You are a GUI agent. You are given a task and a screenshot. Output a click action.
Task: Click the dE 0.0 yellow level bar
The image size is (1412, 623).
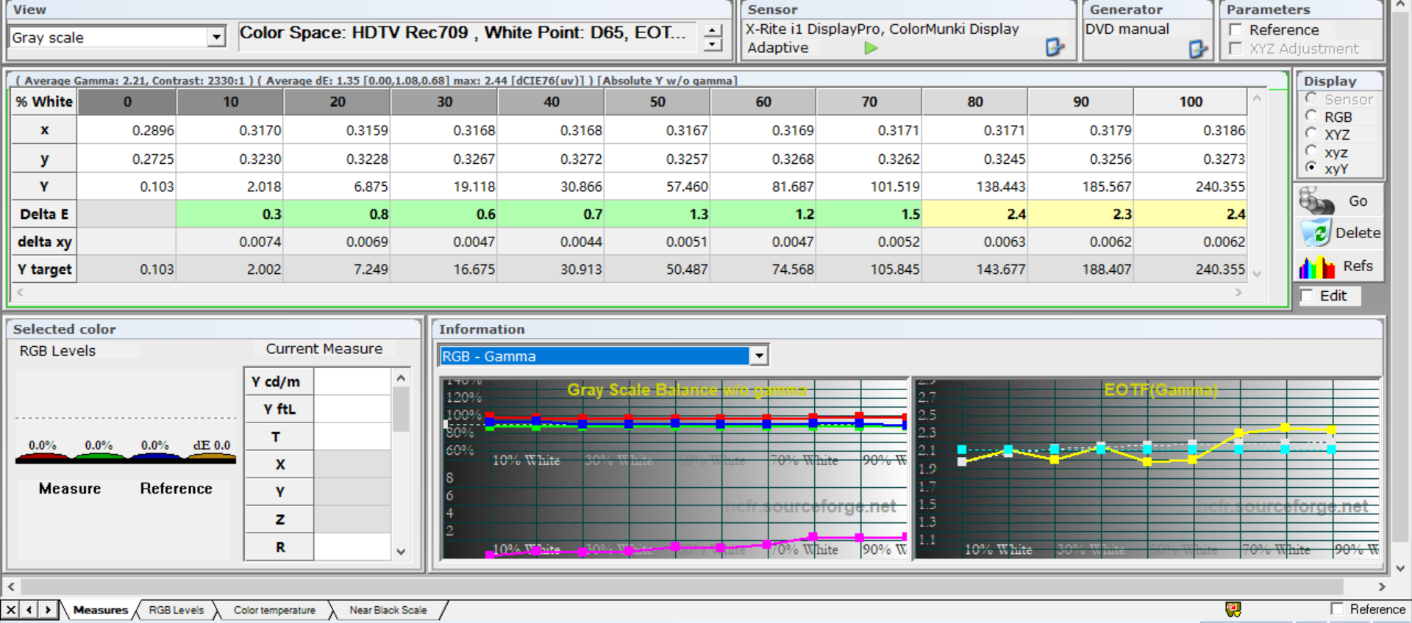click(x=212, y=458)
